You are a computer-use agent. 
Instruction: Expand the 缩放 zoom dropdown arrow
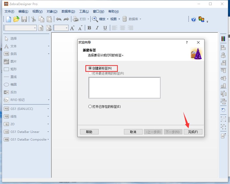pos(108,19)
